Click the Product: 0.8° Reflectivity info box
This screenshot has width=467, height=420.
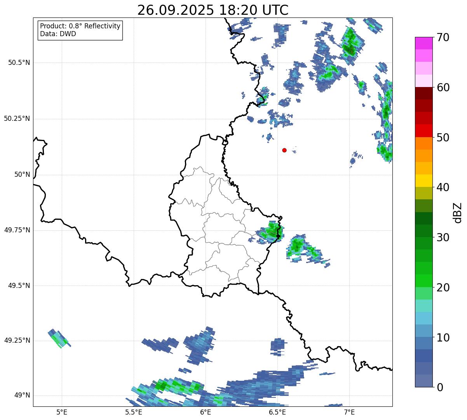click(x=80, y=30)
